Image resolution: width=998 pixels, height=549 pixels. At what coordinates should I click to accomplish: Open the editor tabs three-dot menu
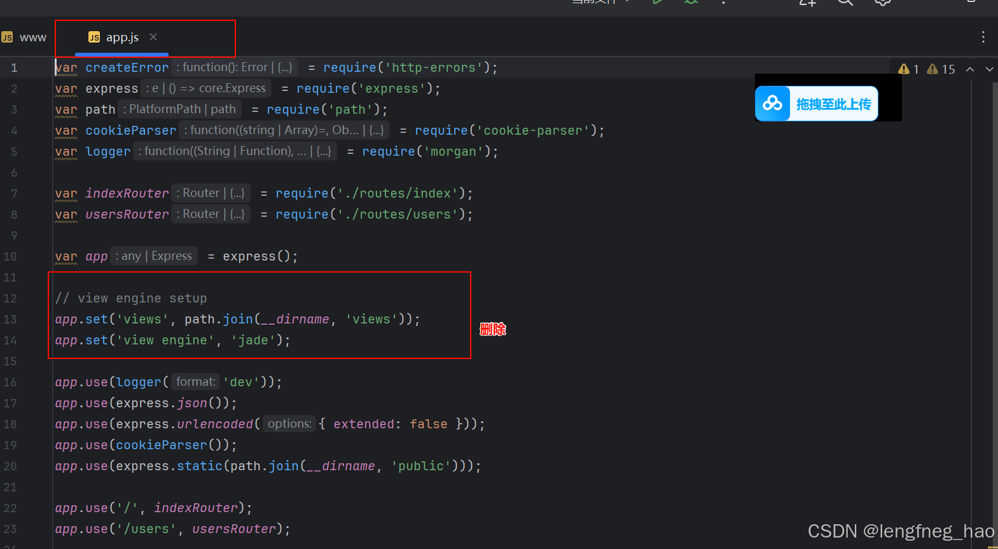[983, 37]
